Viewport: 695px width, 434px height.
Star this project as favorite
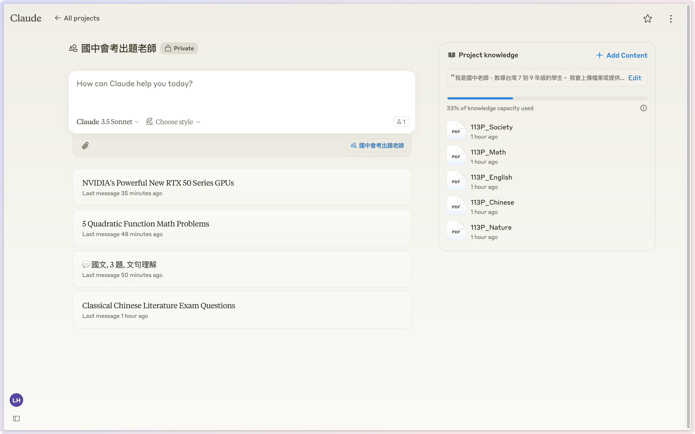pos(648,19)
